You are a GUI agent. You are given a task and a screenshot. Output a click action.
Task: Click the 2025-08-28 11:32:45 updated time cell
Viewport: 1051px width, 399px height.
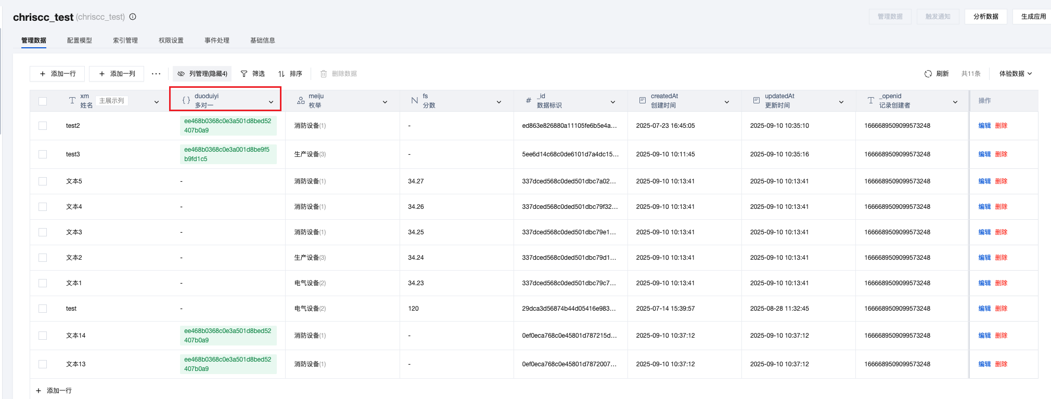[x=779, y=309]
